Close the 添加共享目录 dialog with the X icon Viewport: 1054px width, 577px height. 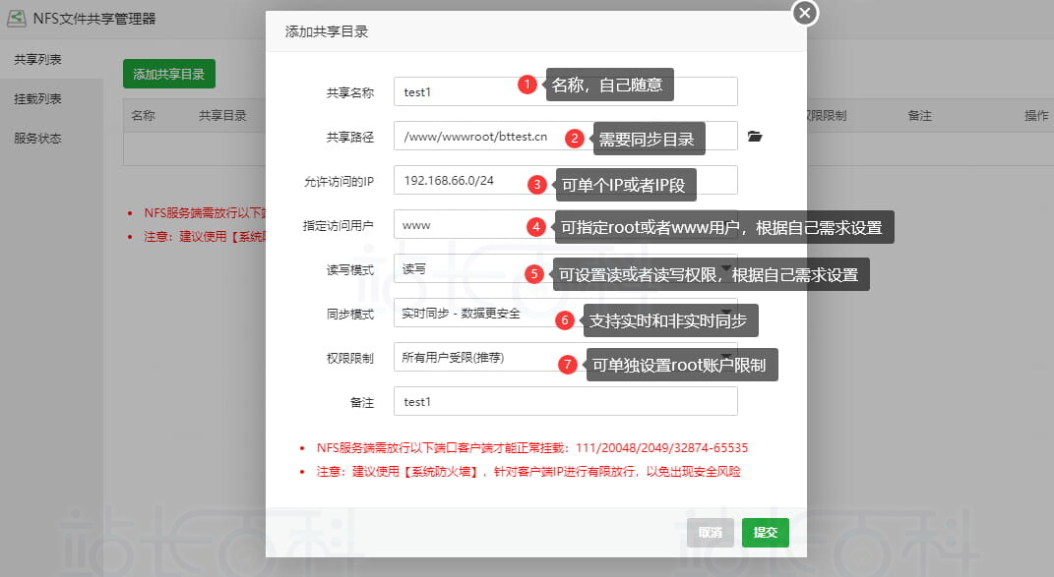point(805,13)
